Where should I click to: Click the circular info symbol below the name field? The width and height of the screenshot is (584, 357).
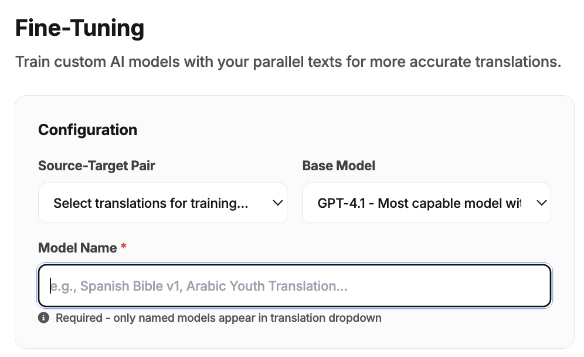tap(44, 318)
